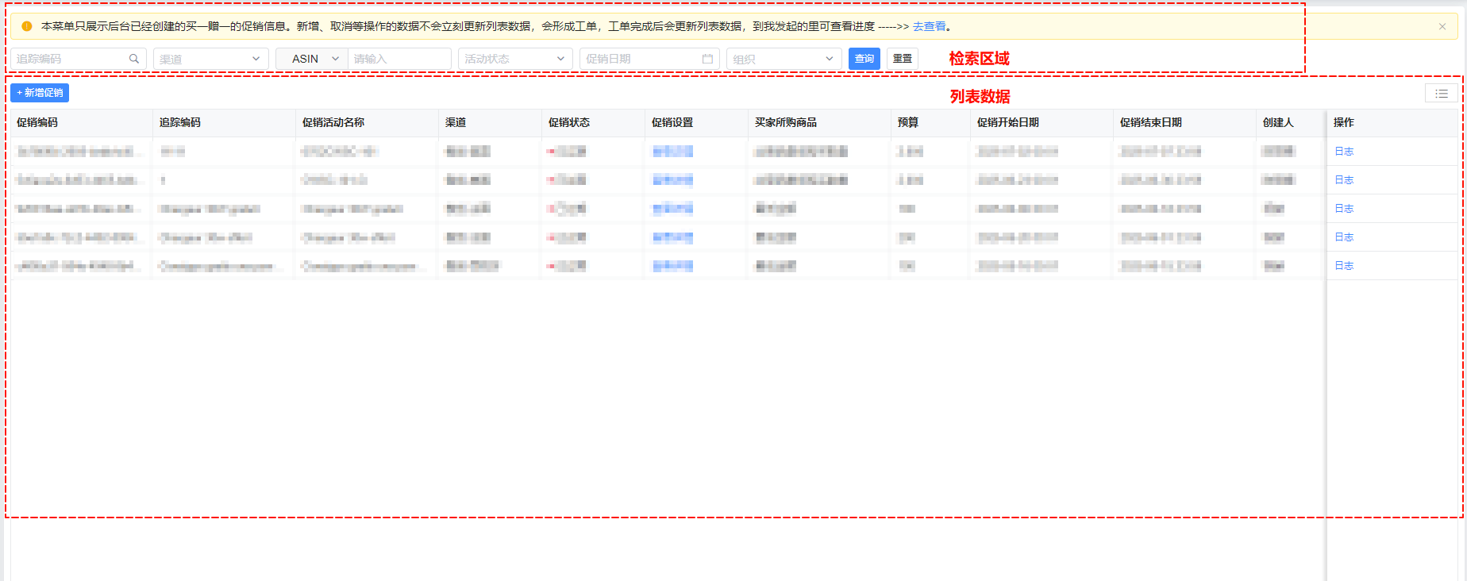The width and height of the screenshot is (1467, 581).
Task: Click the orange warning icon in banner
Action: [27, 26]
